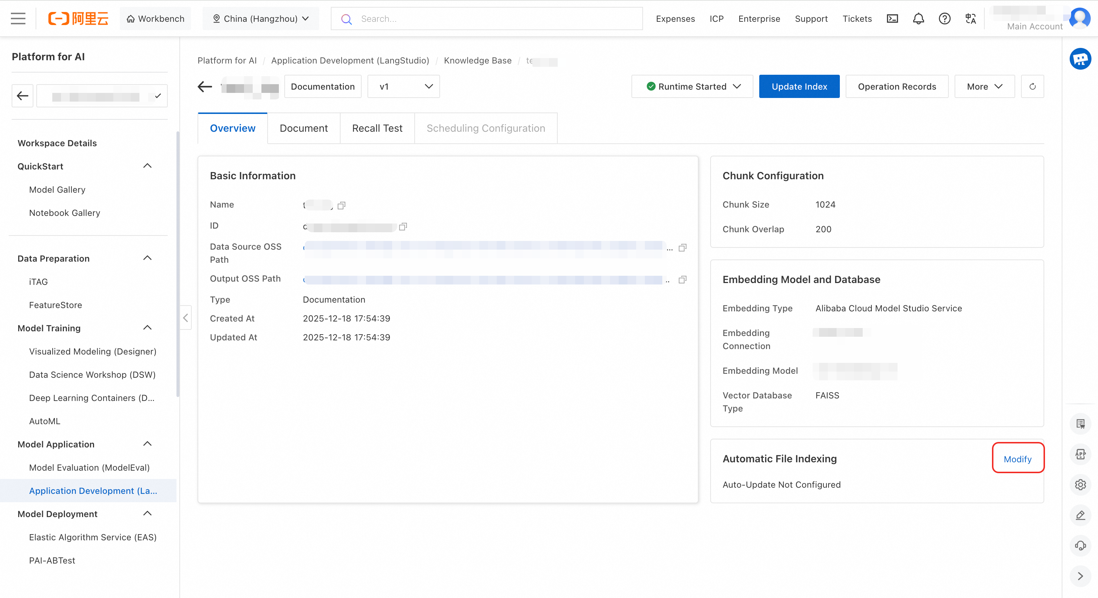
Task: Click the Cloud Shell terminal icon
Action: (892, 19)
